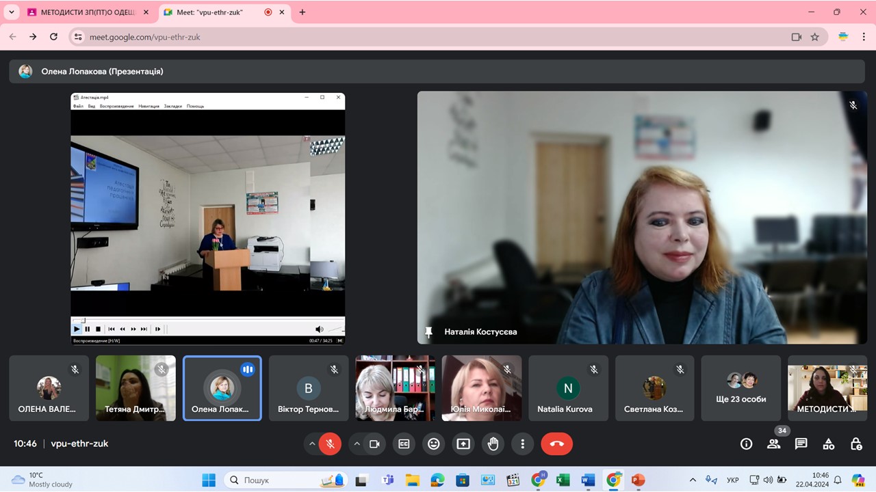This screenshot has width=876, height=492.
Task: Open Windows Start menu on taskbar
Action: pos(209,480)
